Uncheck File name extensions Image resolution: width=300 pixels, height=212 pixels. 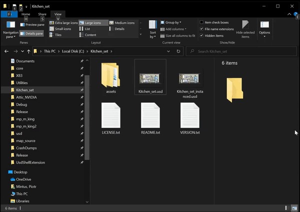tap(217, 29)
